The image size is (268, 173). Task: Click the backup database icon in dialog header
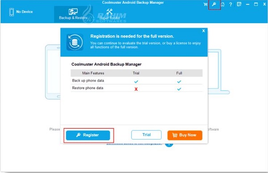75,42
